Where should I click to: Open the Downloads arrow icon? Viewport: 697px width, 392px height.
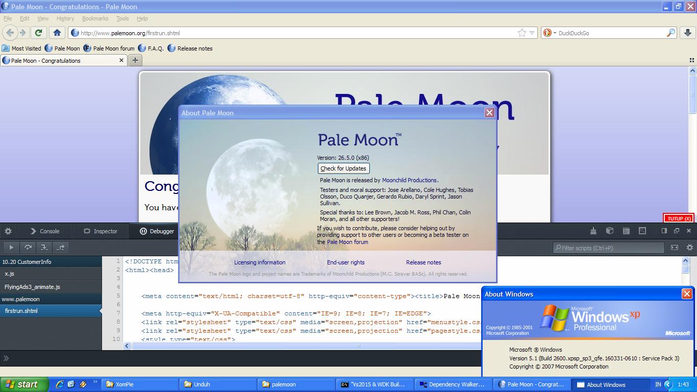click(687, 33)
